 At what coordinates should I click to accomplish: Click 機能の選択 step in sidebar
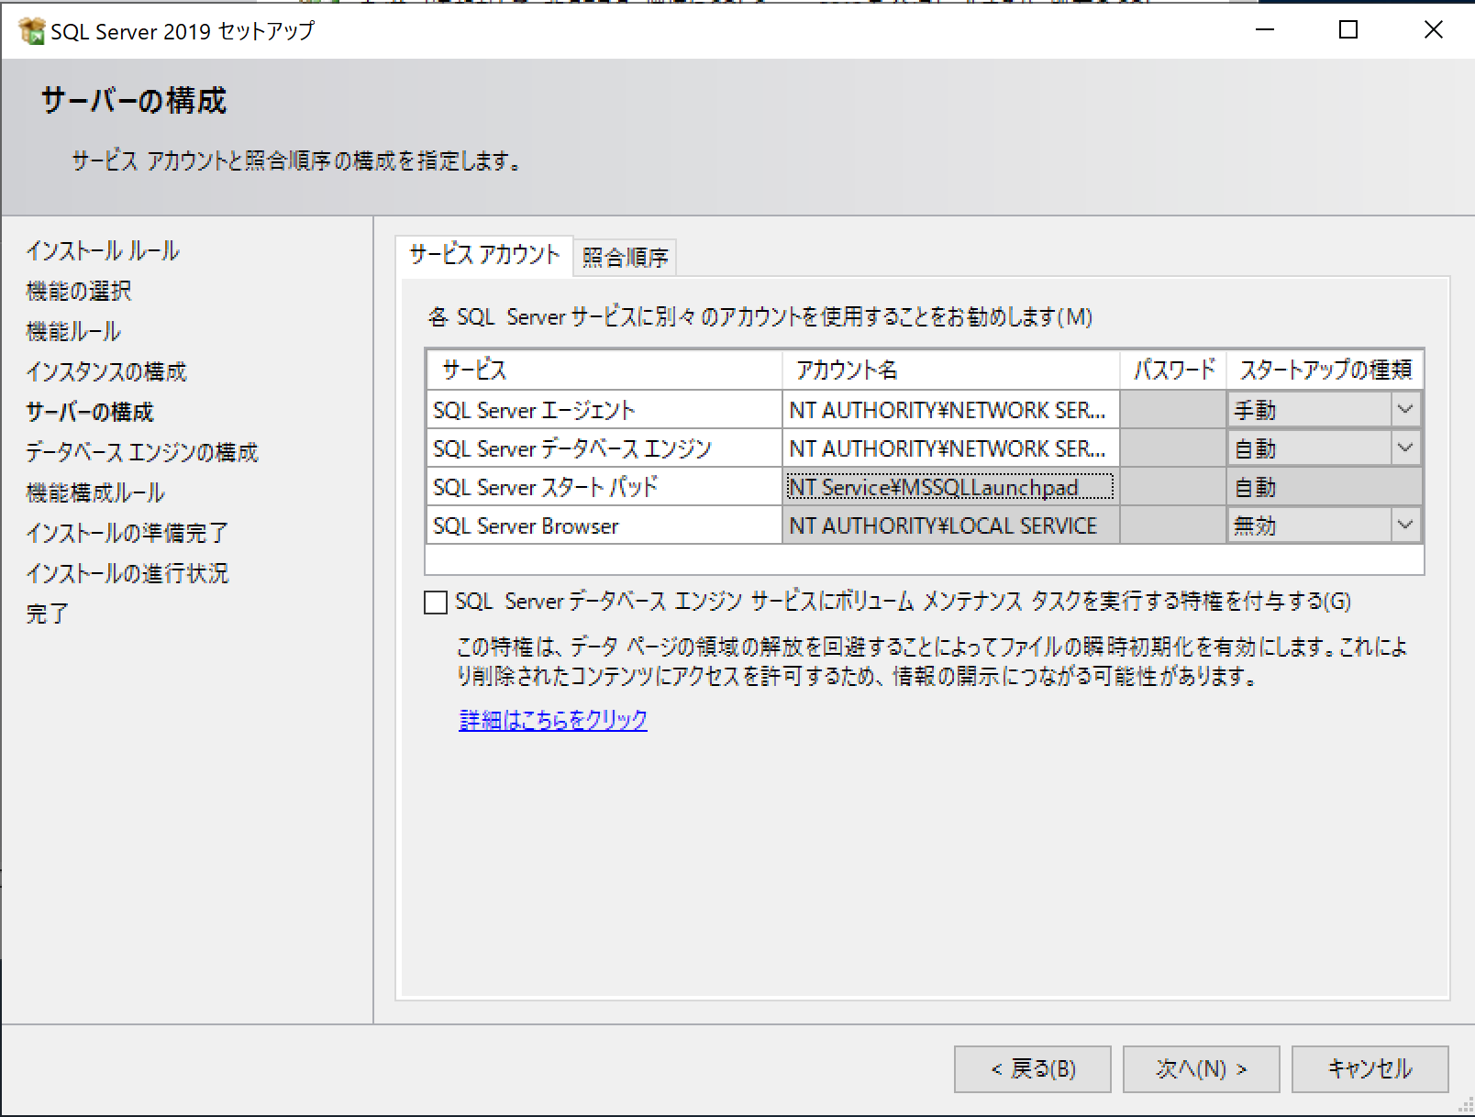click(79, 291)
